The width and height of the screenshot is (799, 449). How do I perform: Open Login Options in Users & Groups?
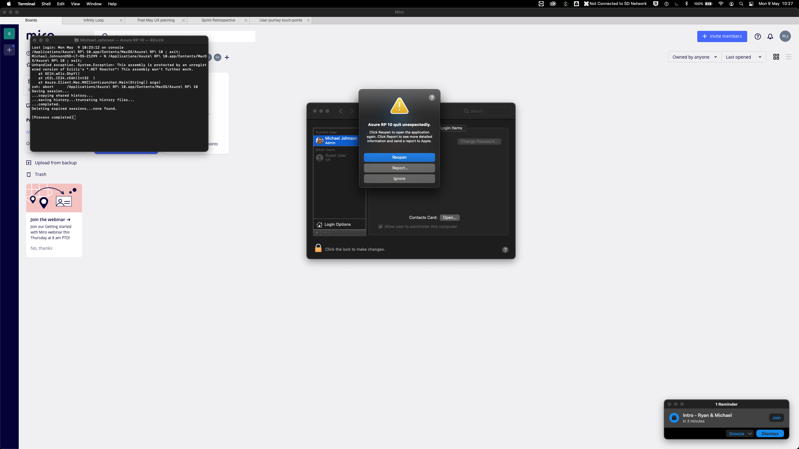[338, 224]
